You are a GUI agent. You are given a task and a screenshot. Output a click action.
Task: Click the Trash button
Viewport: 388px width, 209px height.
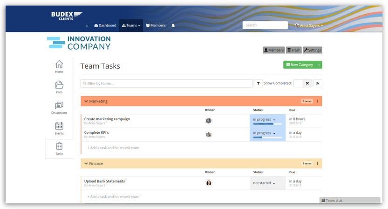coord(293,50)
